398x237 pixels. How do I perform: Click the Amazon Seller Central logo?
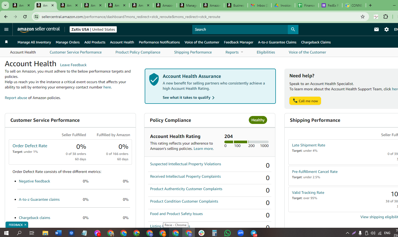[x=38, y=29]
